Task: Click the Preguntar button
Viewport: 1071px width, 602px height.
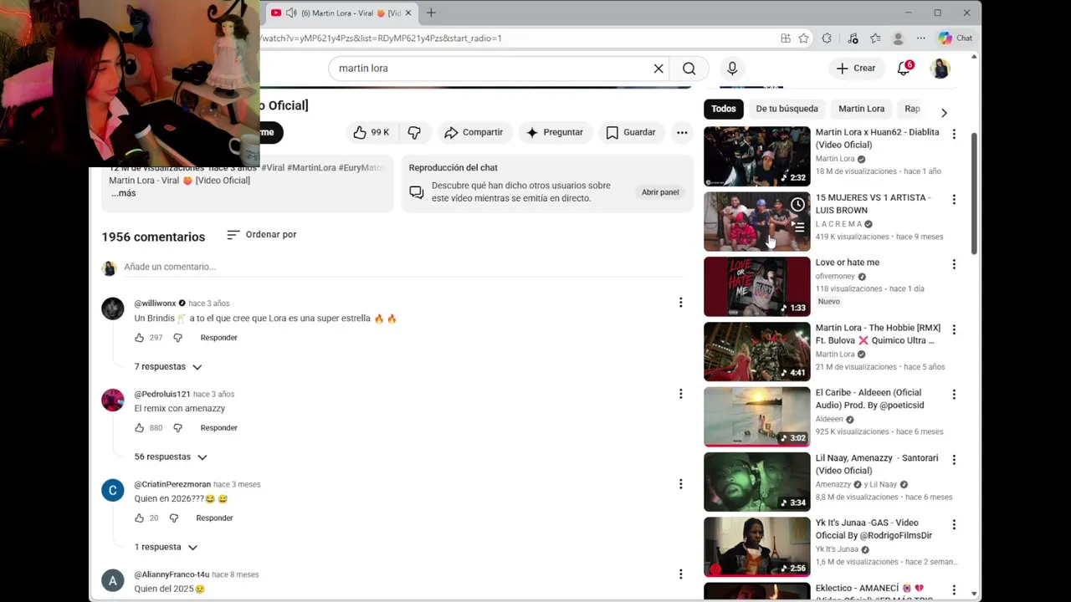Action: click(x=555, y=132)
